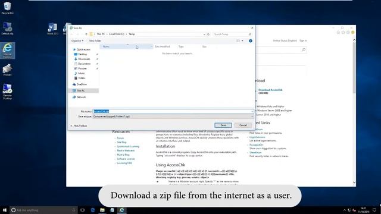Click the browser scrollbar up arrow
The image size is (381, 214).
[x=354, y=40]
